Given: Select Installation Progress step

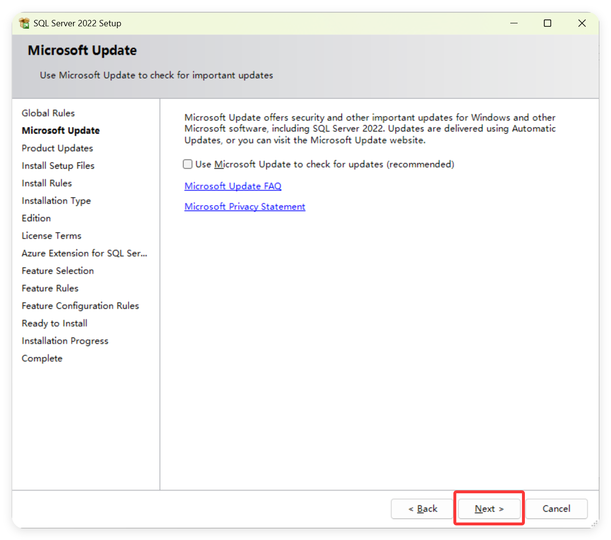Looking at the screenshot, I should tap(65, 341).
